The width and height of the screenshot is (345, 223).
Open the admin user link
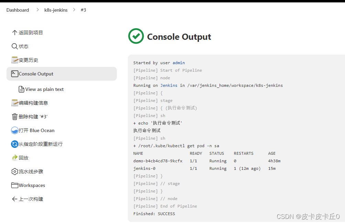(179, 63)
